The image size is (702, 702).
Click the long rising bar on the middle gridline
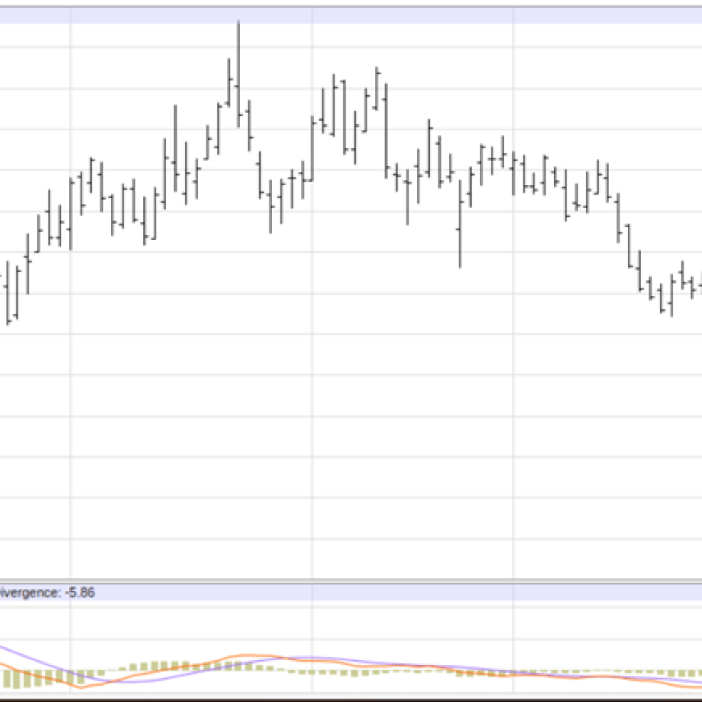point(312,147)
